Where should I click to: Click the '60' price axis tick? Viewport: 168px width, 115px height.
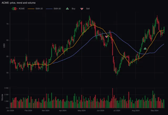(x=7, y=56)
